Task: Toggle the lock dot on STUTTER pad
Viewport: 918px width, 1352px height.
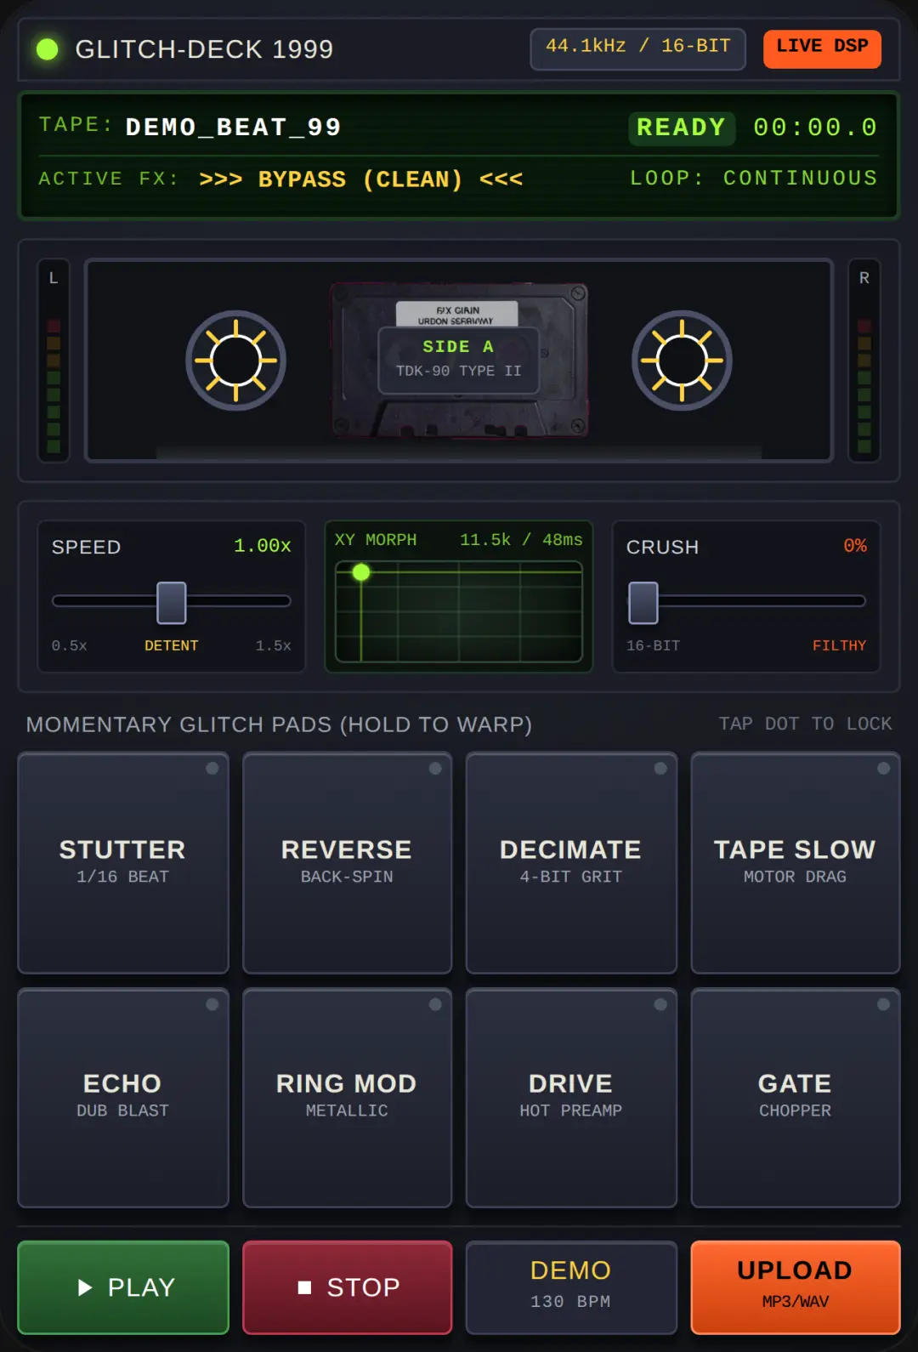Action: [x=212, y=769]
